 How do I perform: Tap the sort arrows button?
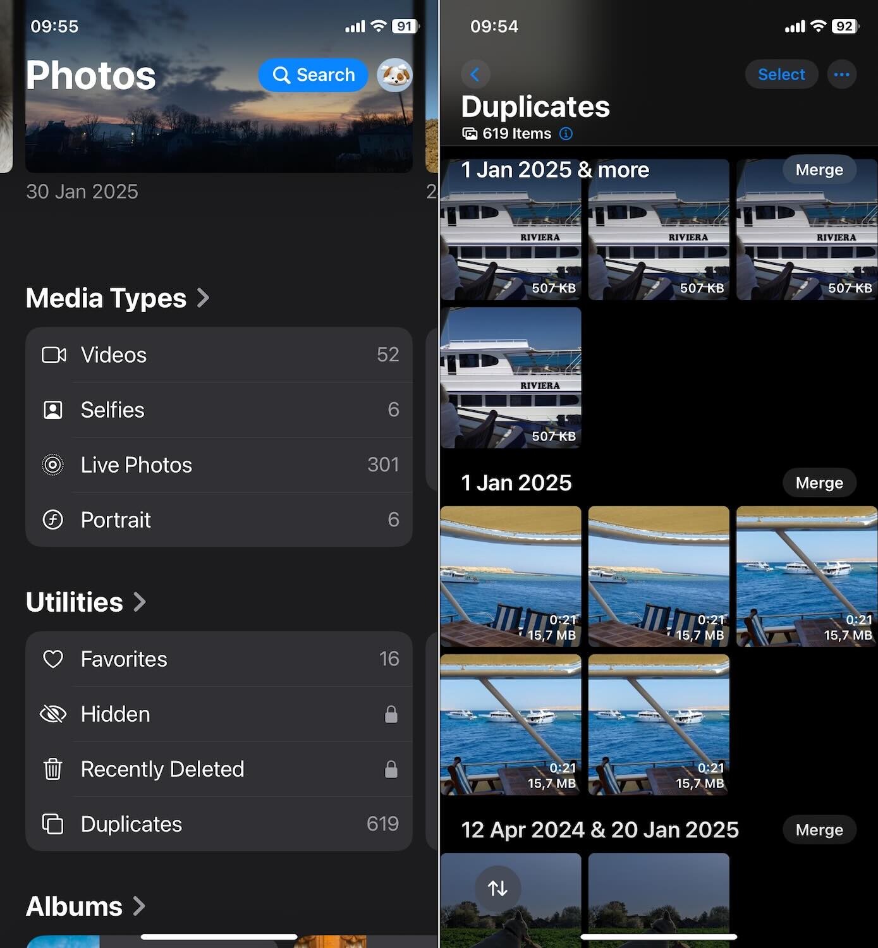[498, 889]
